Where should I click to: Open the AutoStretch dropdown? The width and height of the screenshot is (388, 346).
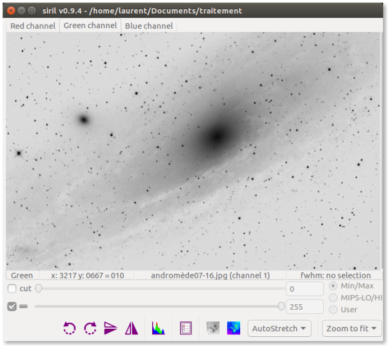click(280, 328)
